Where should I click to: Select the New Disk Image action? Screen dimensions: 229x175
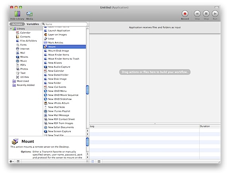click(64, 79)
